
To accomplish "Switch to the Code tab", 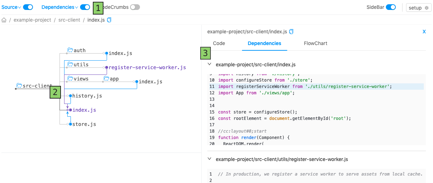I will pyautogui.click(x=219, y=43).
